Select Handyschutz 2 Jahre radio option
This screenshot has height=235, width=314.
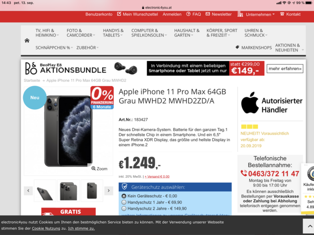[124, 209]
